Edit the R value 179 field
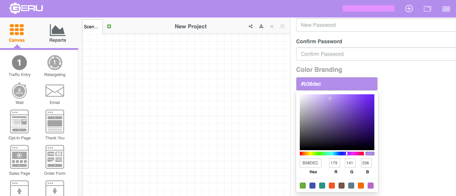The width and height of the screenshot is (456, 196). coord(334,163)
